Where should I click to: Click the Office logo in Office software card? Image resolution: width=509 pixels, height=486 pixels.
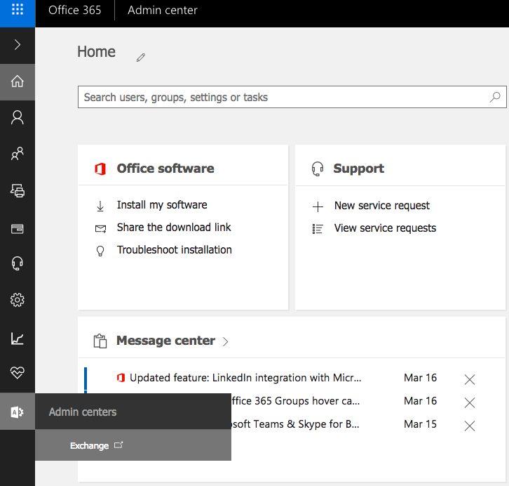[100, 169]
